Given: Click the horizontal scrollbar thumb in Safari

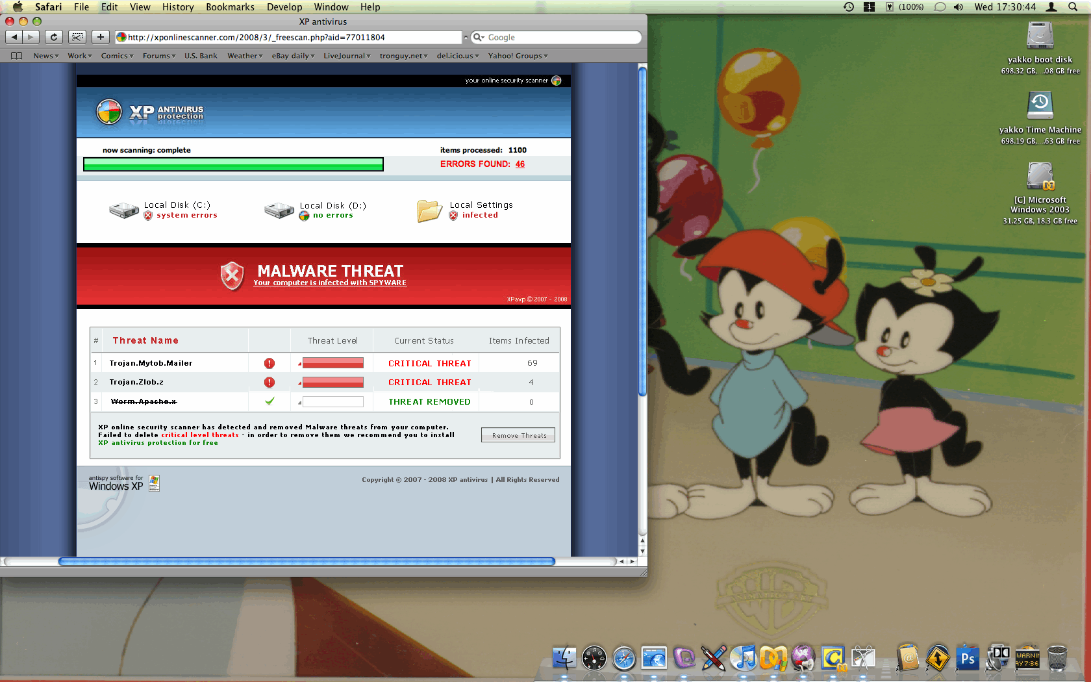Looking at the screenshot, I should coord(307,561).
